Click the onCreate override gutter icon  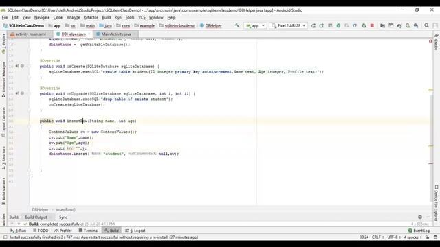pyautogui.click(x=17, y=66)
